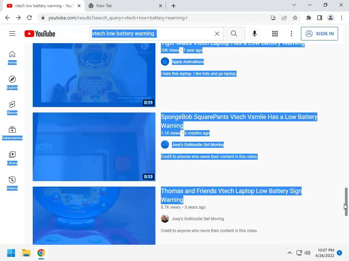This screenshot has width=349, height=261.
Task: Open Windows Start menu
Action: click(x=11, y=253)
